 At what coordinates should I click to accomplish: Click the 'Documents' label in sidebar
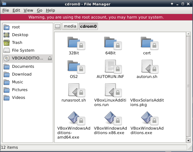pyautogui.click(x=23, y=67)
